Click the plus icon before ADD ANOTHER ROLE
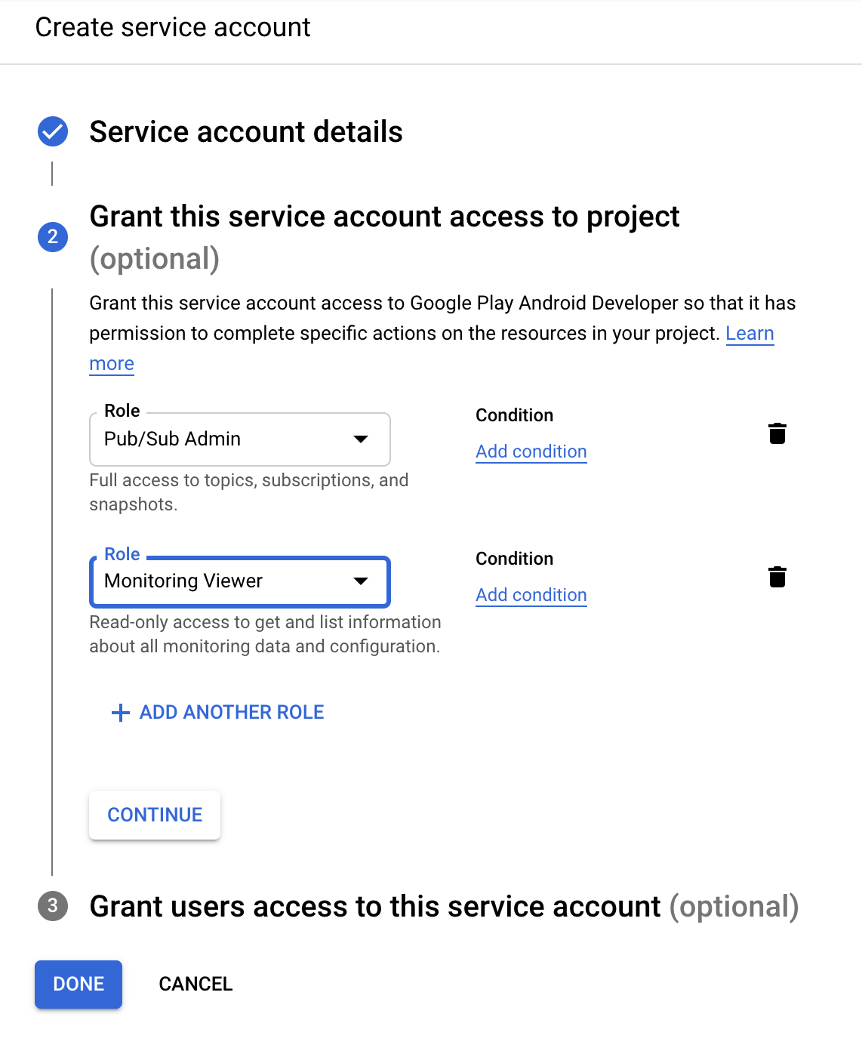862x1057 pixels. pos(121,713)
